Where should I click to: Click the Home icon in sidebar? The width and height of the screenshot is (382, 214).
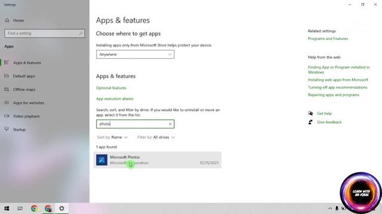7,20
